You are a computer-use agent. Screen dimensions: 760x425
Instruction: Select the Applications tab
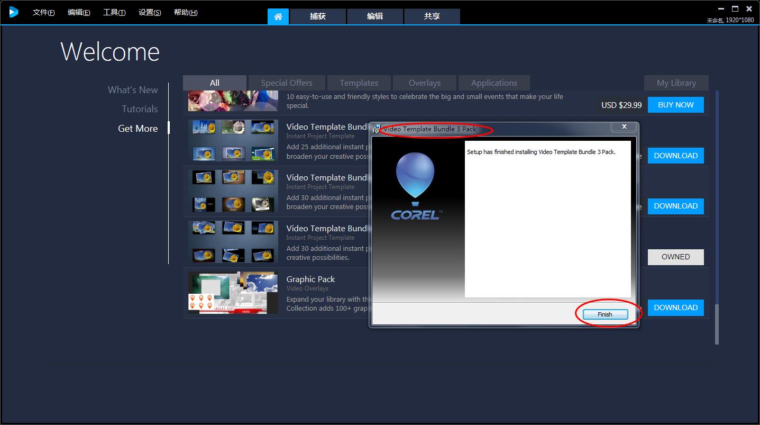pyautogui.click(x=494, y=83)
